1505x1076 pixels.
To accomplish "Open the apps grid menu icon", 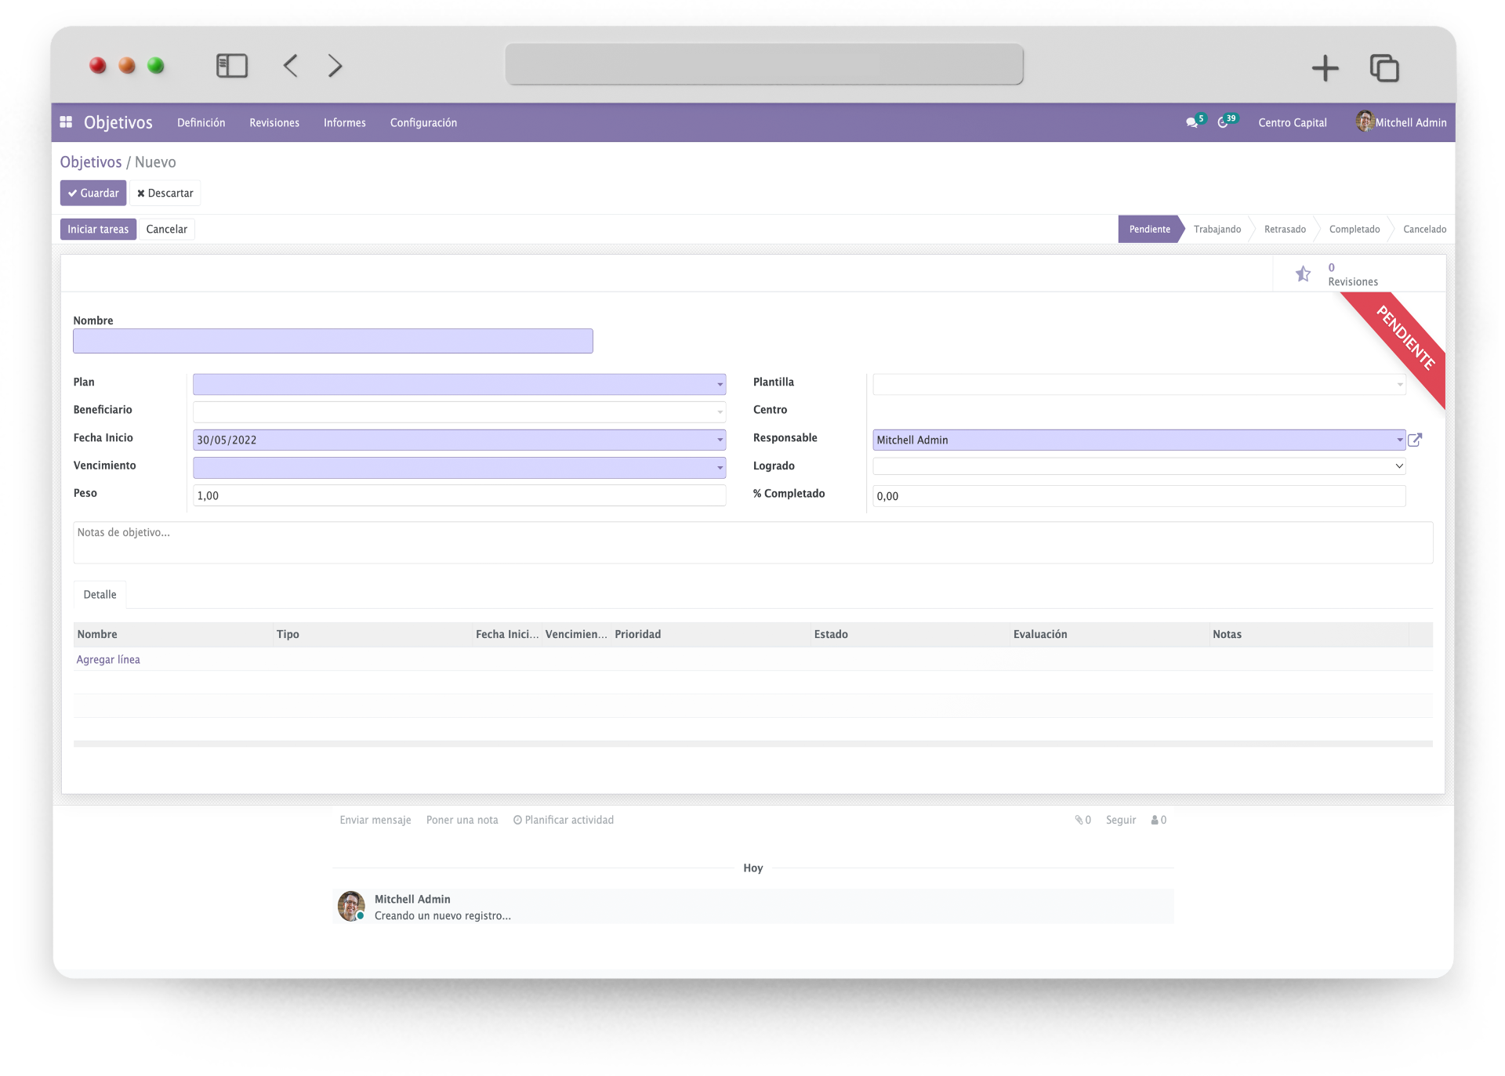I will [67, 122].
